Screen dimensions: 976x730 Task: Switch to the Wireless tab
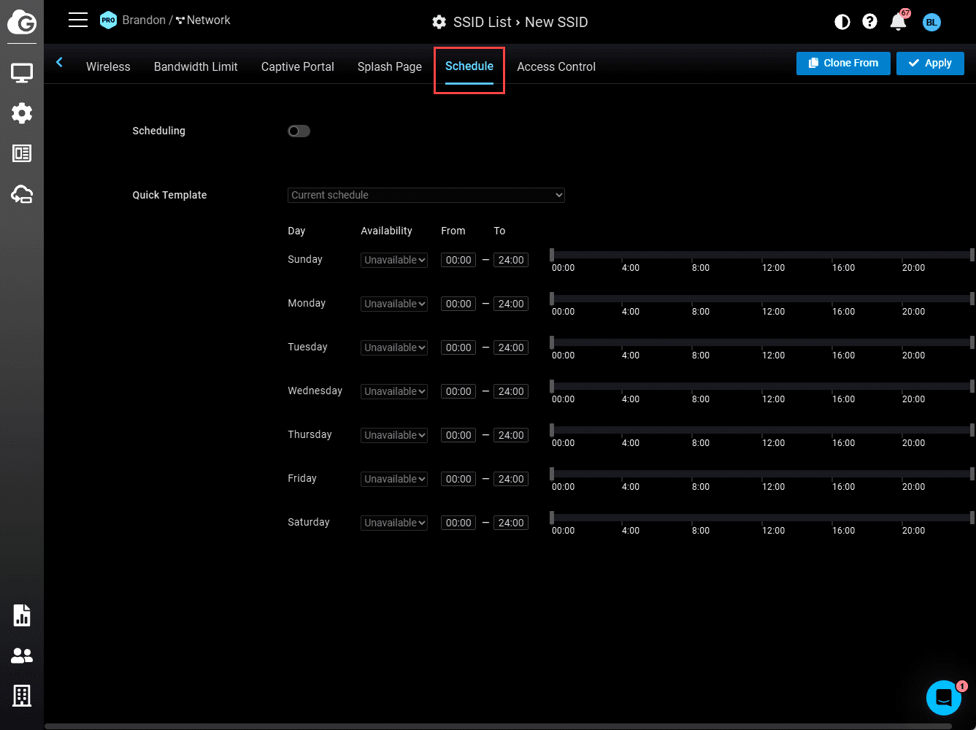pos(108,66)
